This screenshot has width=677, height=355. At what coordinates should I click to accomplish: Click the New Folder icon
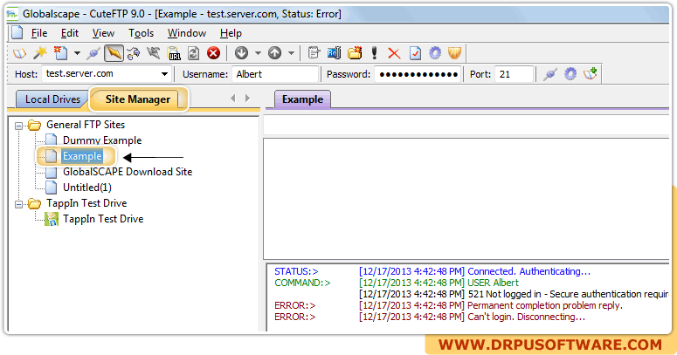355,53
